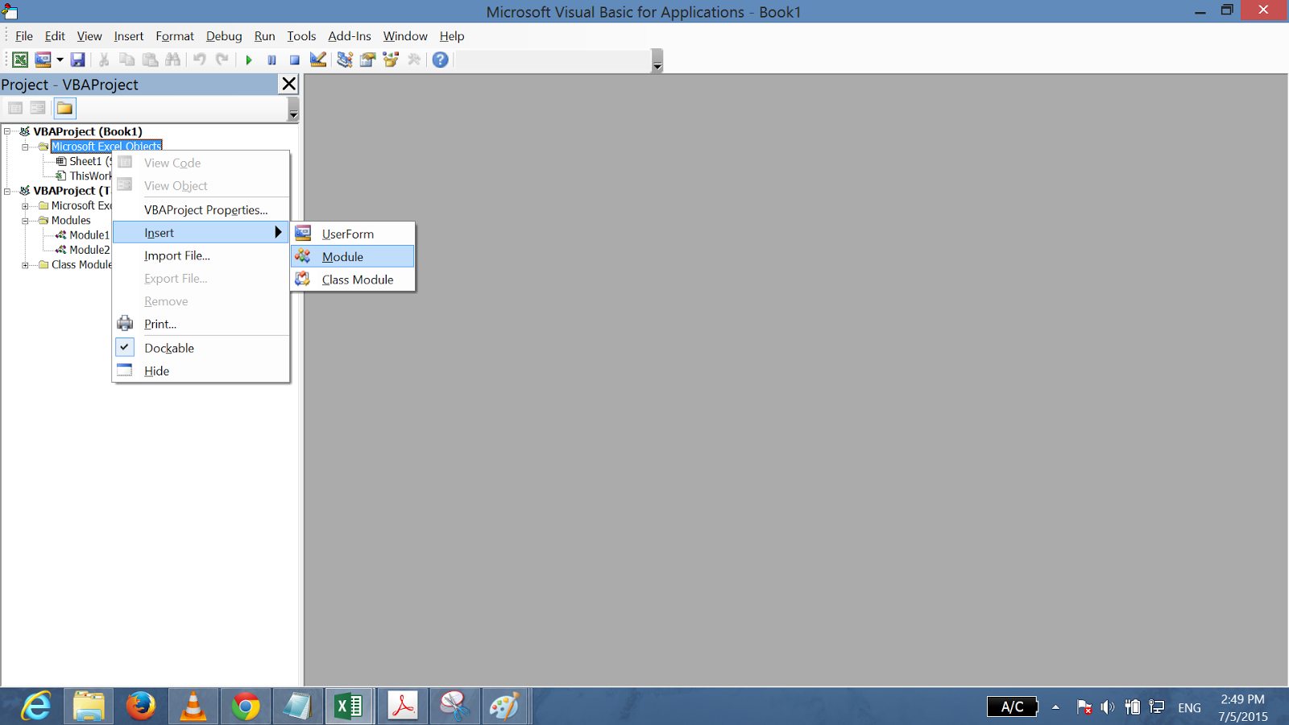Open the Window menu
1289x725 pixels.
[405, 36]
